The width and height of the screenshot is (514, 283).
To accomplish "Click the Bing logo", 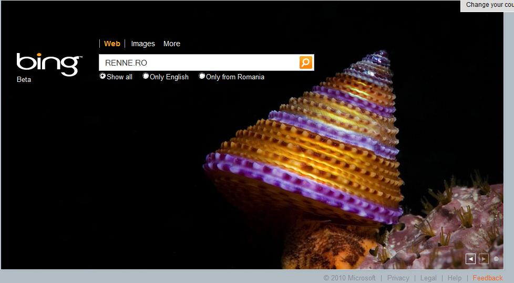I will coord(49,64).
